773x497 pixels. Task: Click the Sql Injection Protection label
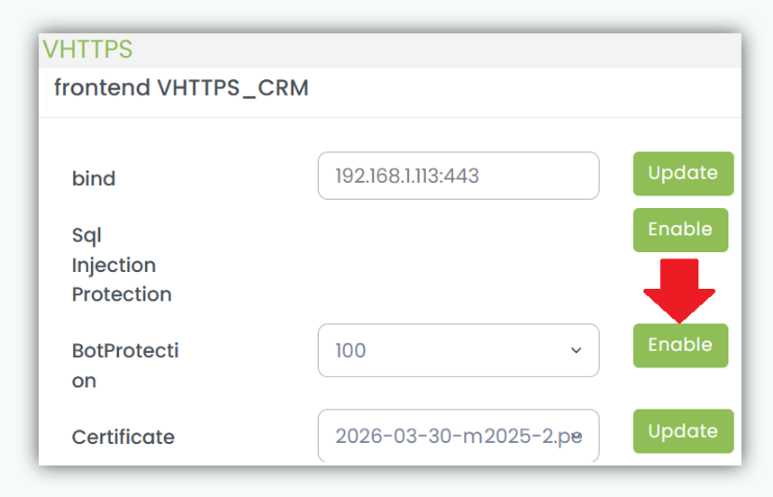(x=121, y=265)
